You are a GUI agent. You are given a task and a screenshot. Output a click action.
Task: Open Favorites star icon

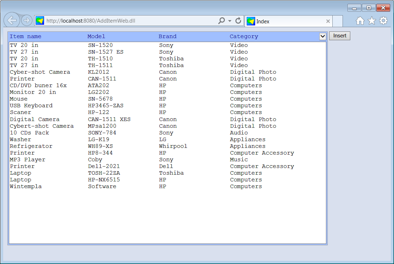(372, 20)
